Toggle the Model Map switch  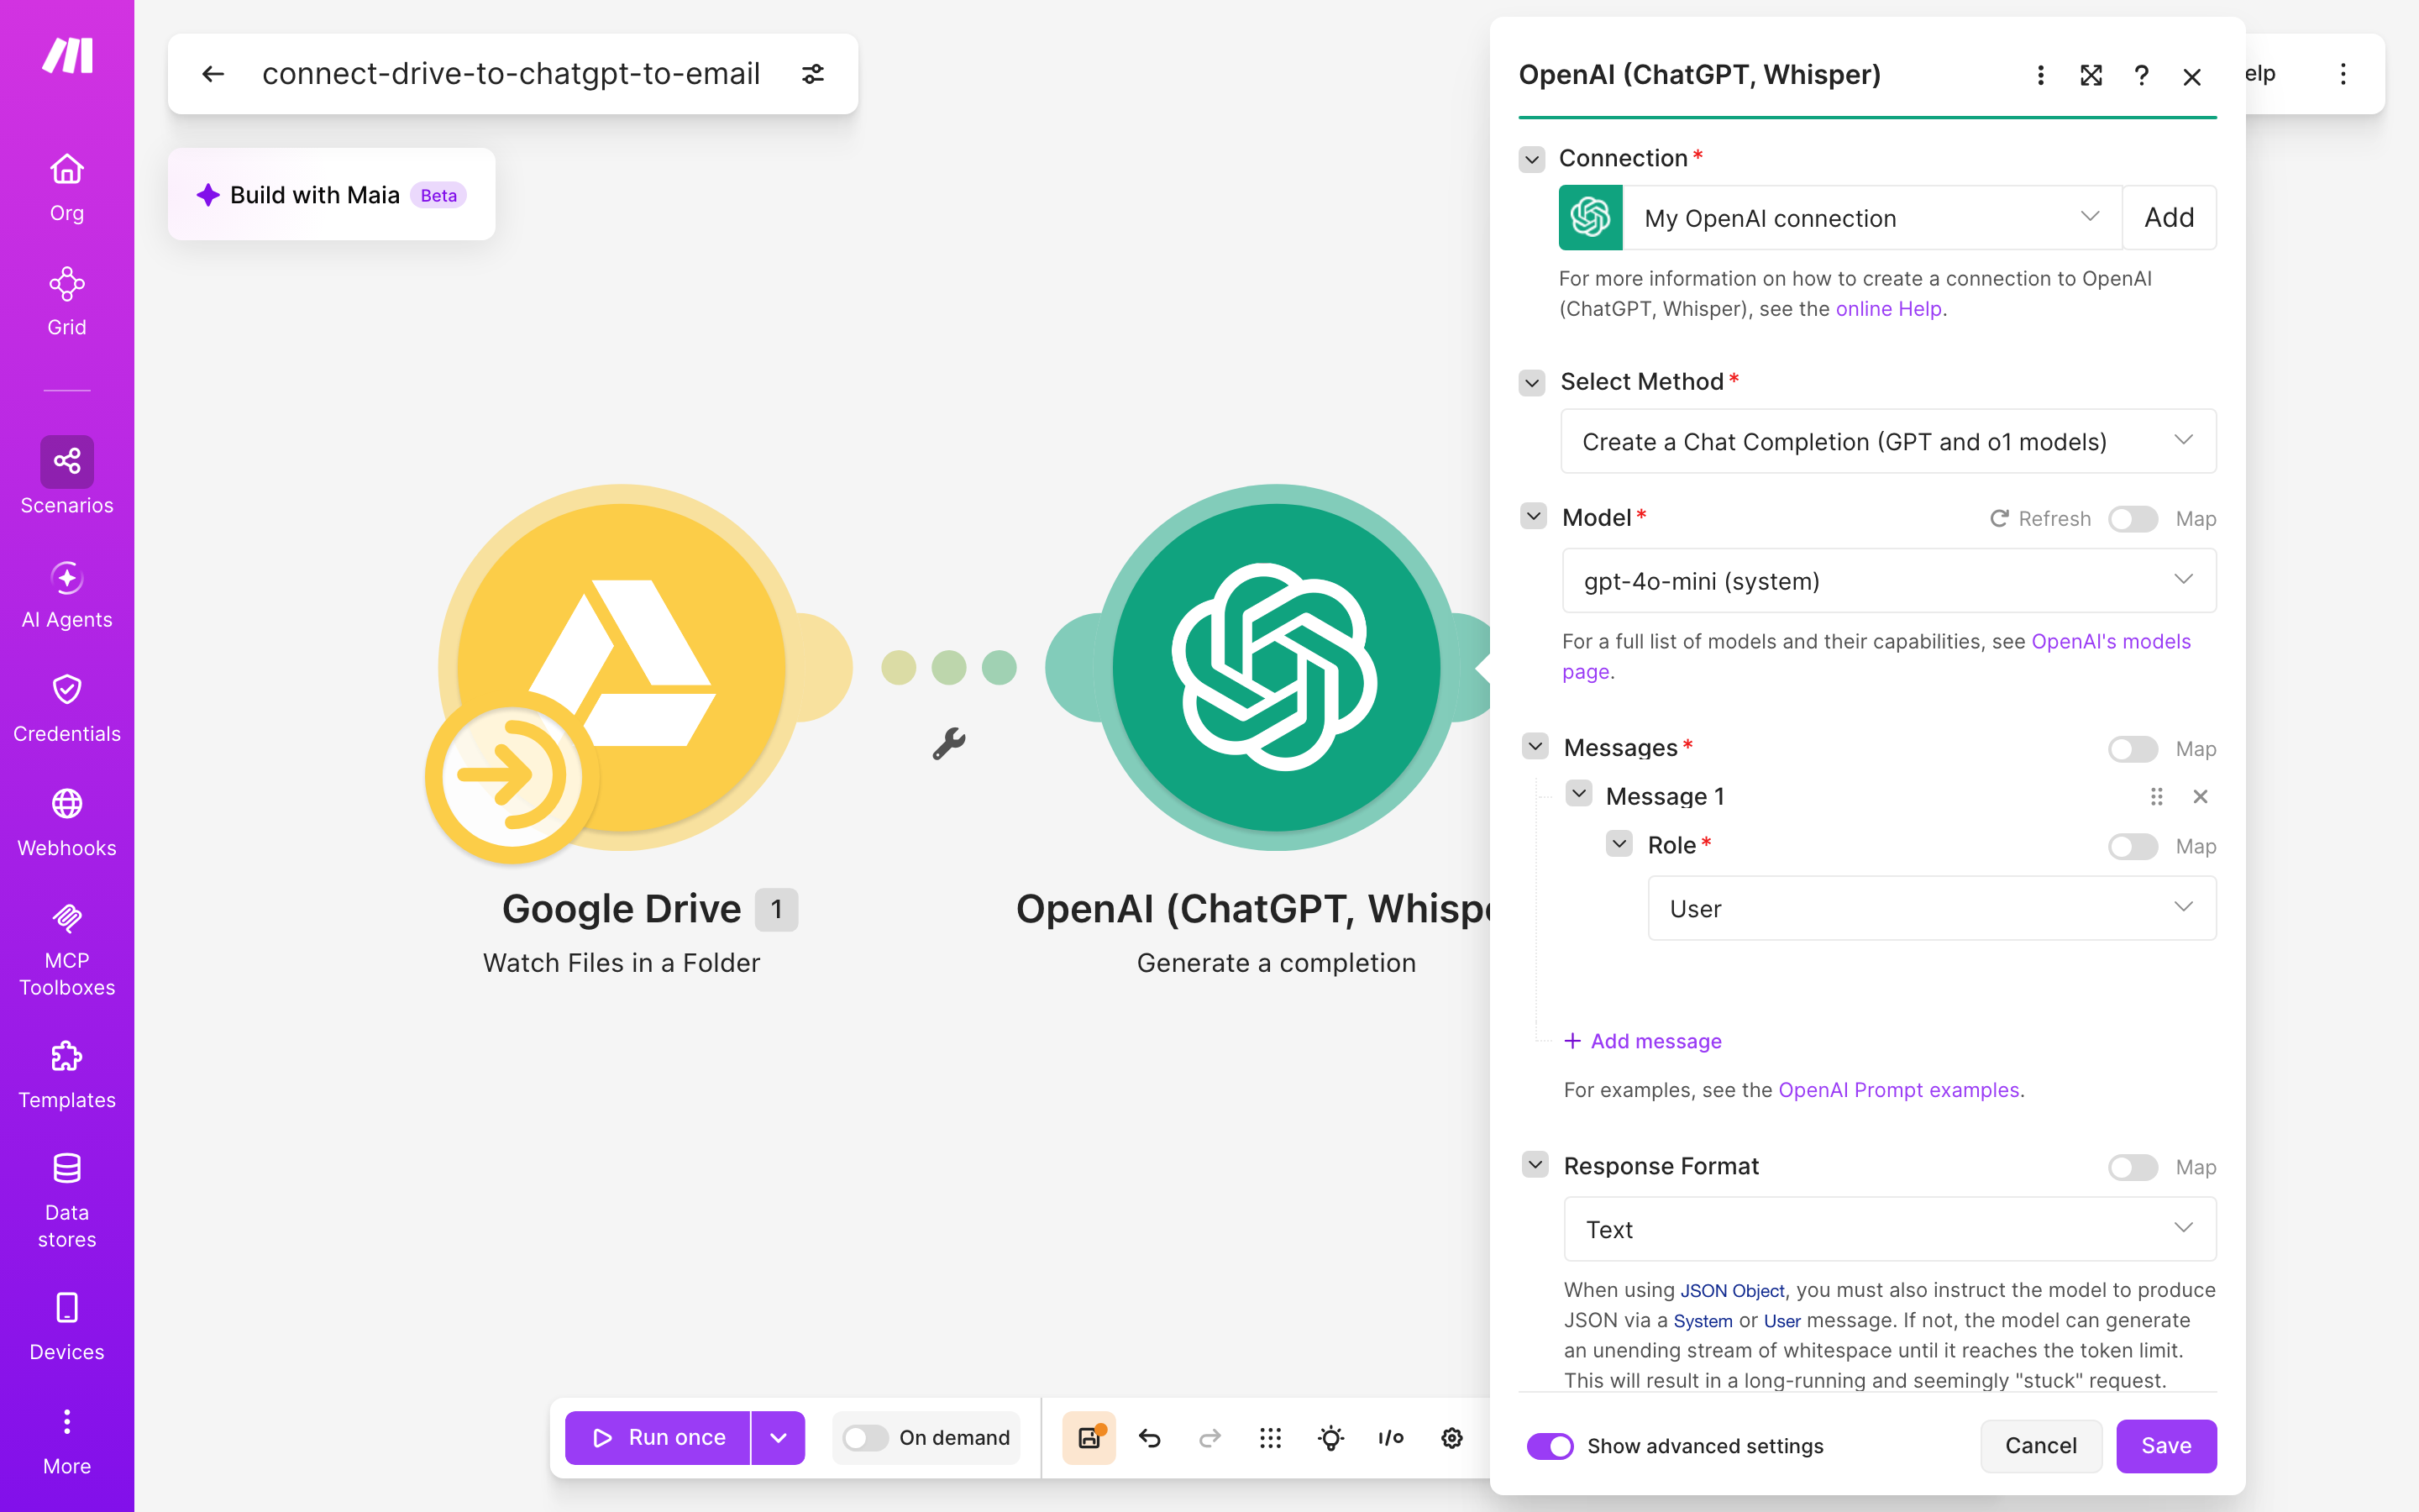[2133, 519]
